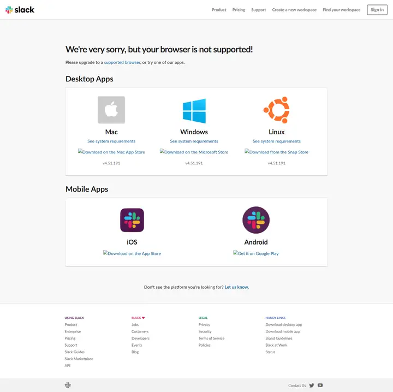Open Policies footer link
This screenshot has height=392, width=393.
pos(205,345)
